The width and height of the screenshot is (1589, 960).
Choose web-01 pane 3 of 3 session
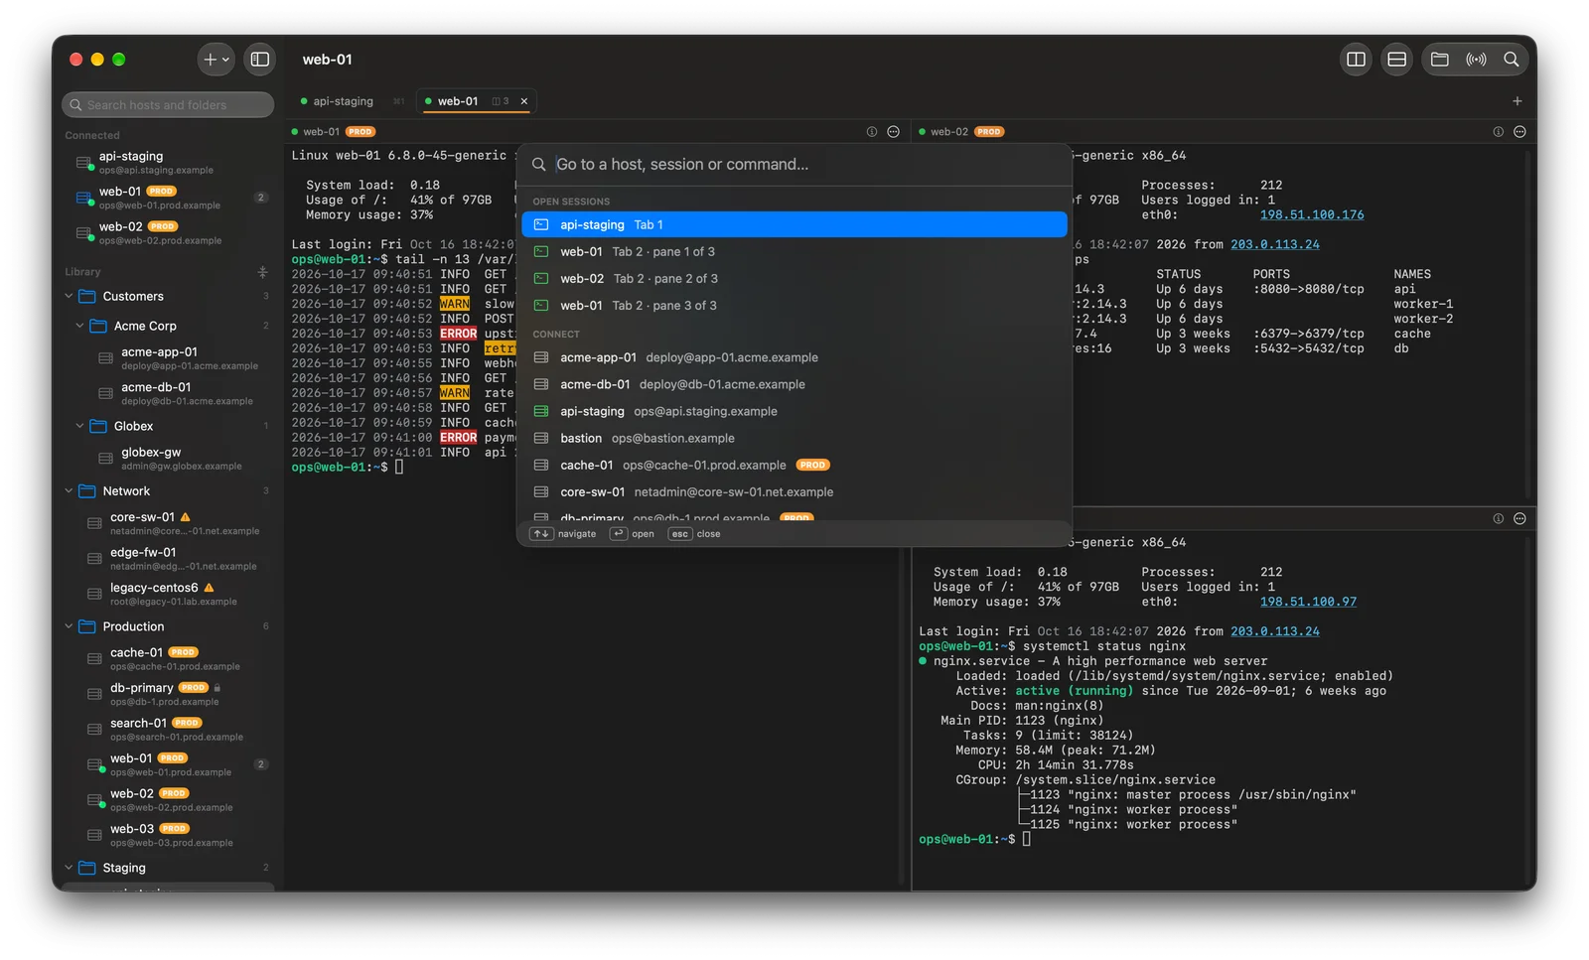pyautogui.click(x=794, y=306)
